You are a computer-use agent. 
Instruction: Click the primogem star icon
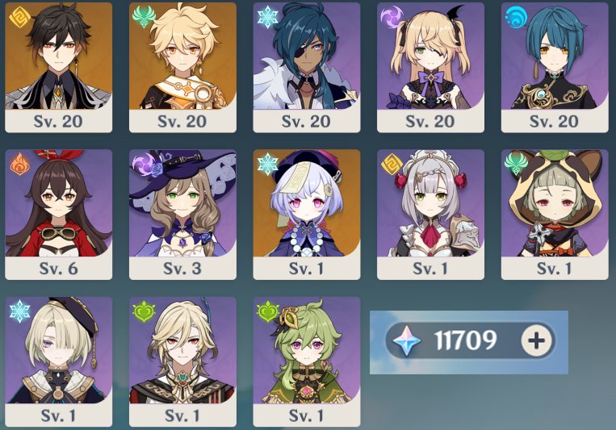tap(408, 340)
